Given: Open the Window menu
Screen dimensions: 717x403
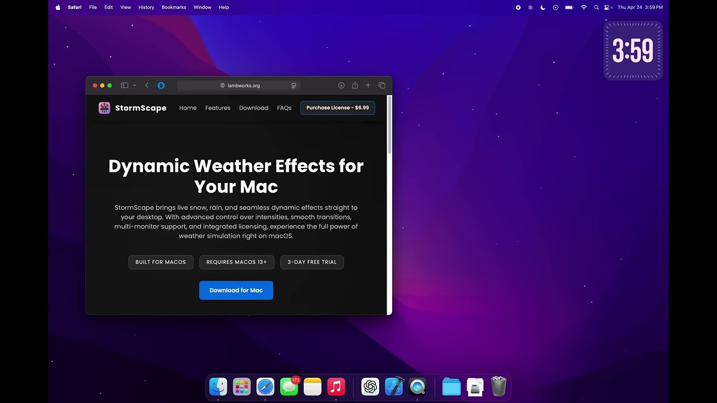Looking at the screenshot, I should [202, 7].
